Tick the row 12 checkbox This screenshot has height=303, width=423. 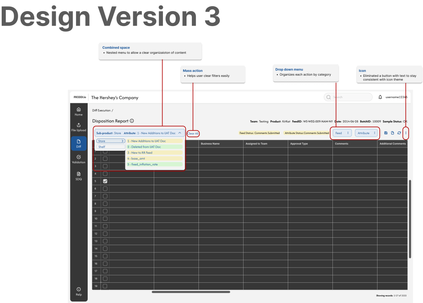point(105,234)
